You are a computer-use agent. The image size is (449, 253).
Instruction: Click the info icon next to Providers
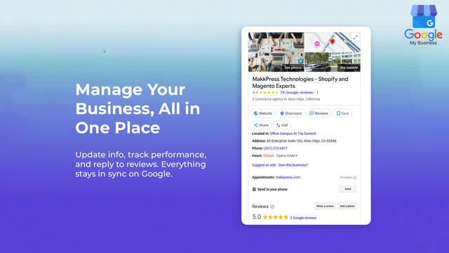click(355, 178)
